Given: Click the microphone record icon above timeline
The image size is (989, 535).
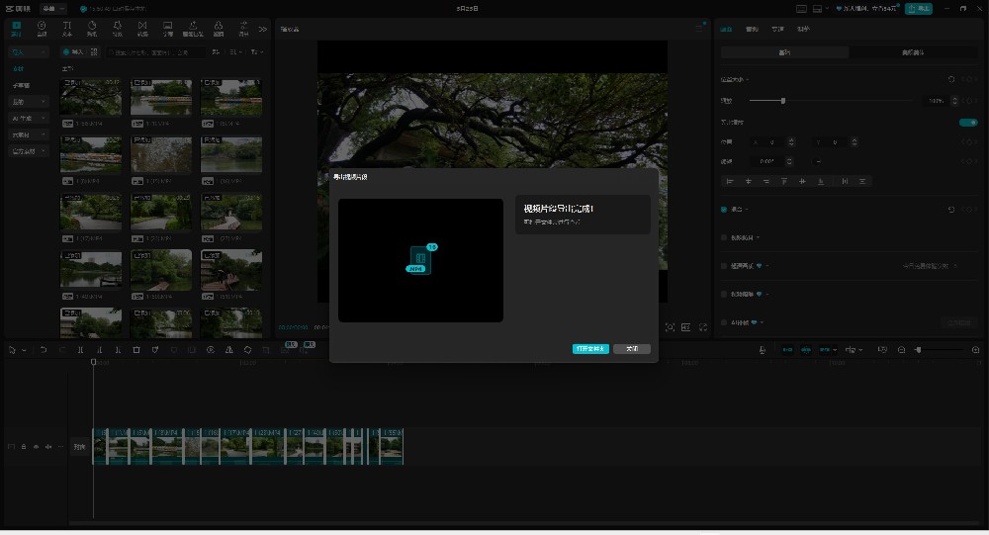Looking at the screenshot, I should point(761,350).
